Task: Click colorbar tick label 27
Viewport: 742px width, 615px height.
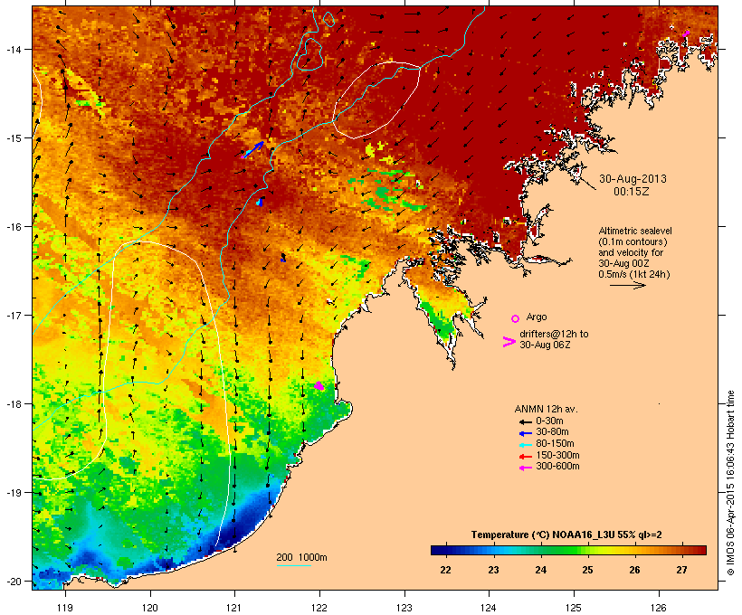Action: point(681,570)
